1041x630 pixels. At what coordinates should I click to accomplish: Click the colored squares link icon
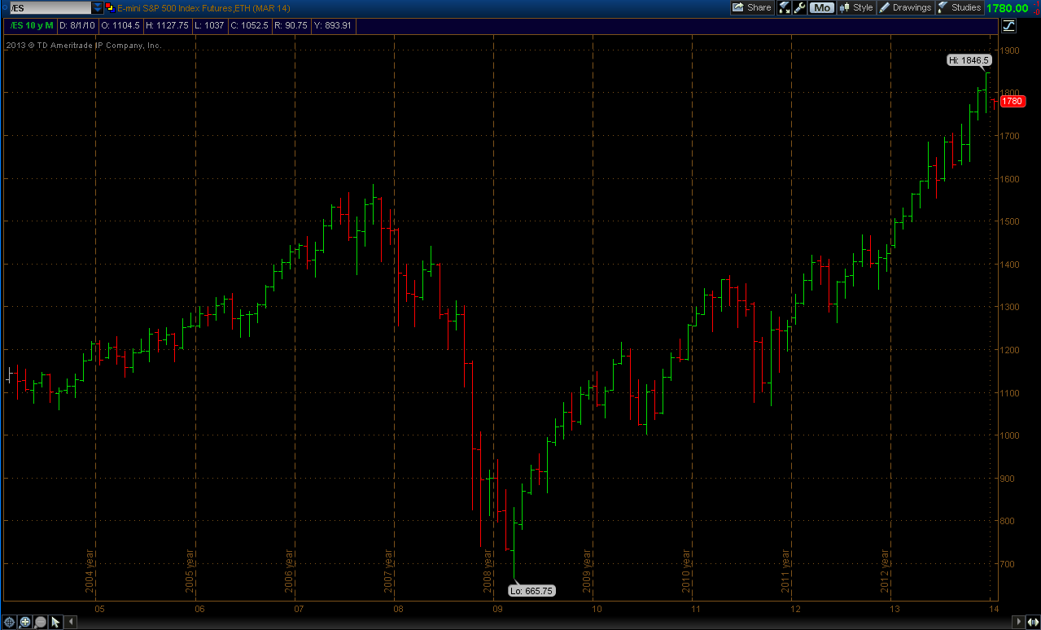click(x=110, y=8)
